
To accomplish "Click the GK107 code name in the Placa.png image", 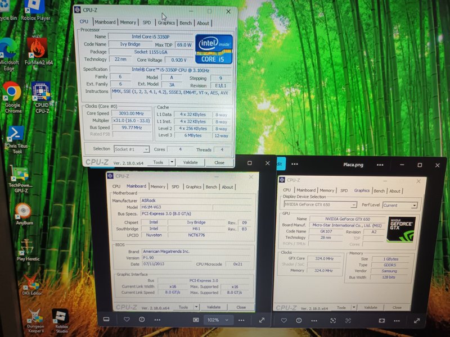I will coord(326,231).
